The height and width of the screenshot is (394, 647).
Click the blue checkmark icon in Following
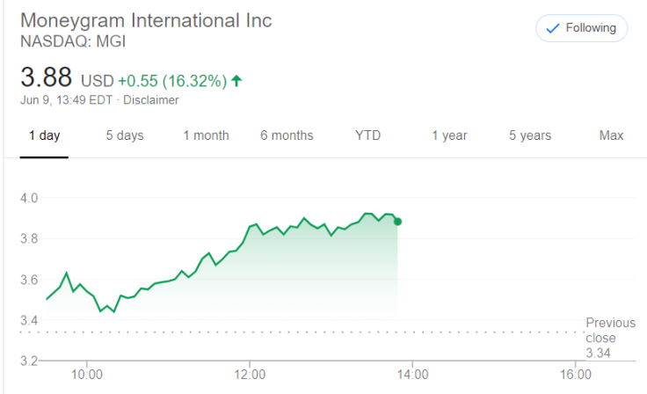553,28
